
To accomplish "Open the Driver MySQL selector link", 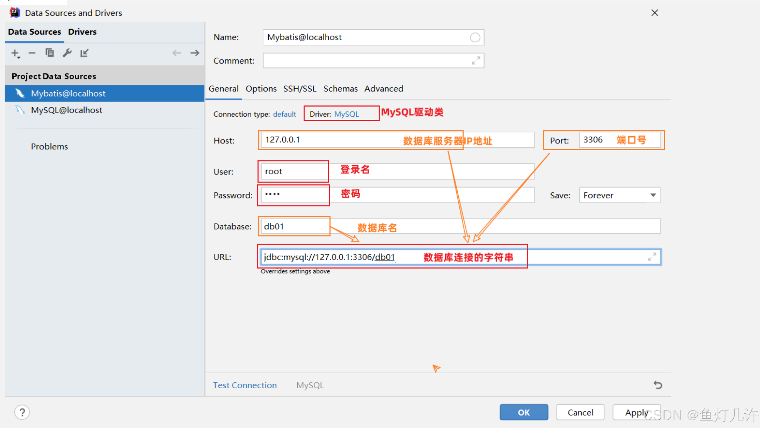I will click(x=346, y=114).
